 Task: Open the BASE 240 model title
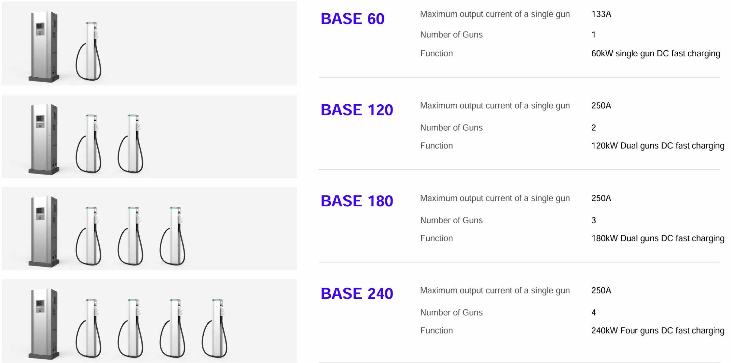tap(357, 294)
